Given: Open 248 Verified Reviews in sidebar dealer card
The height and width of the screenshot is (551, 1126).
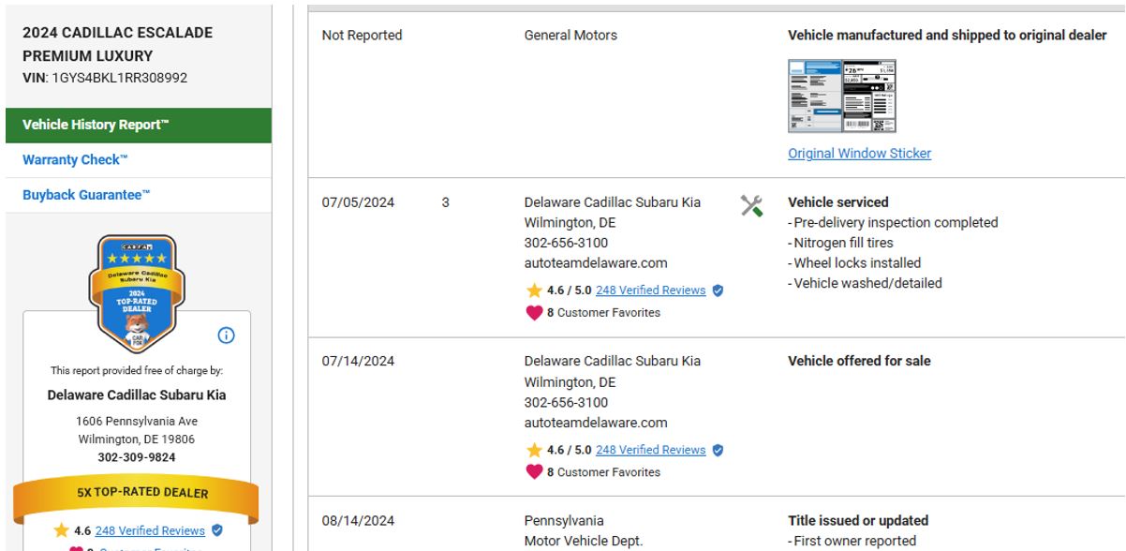Looking at the screenshot, I should pyautogui.click(x=150, y=531).
